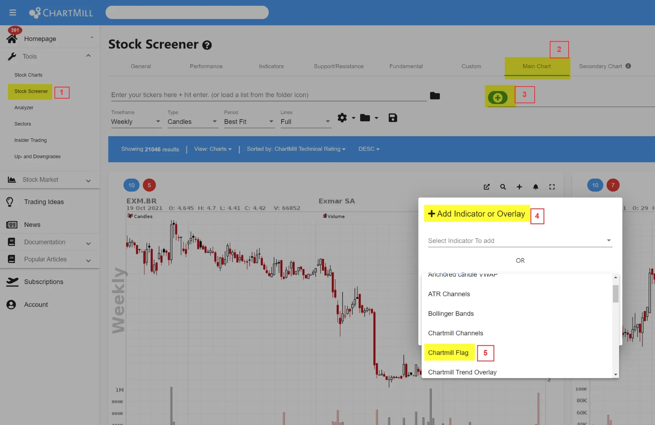Click the Subscriptions plane icon

click(12, 282)
